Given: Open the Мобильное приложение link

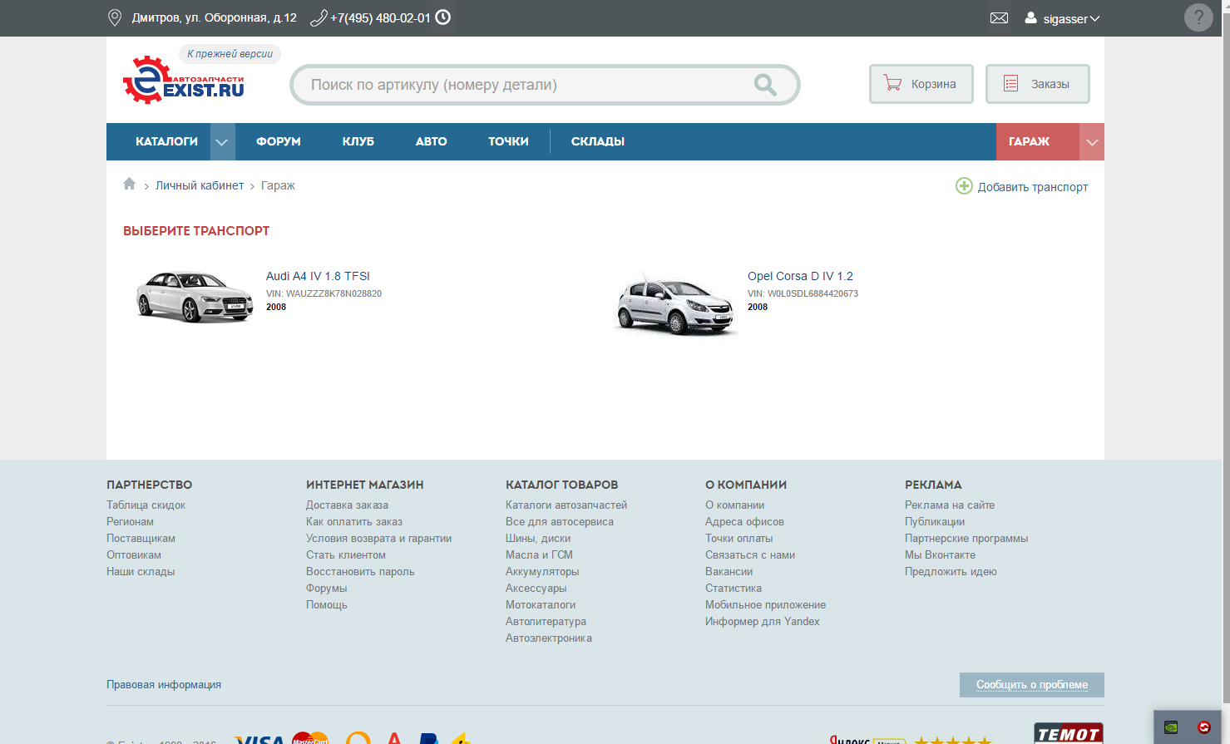Looking at the screenshot, I should (x=765, y=604).
